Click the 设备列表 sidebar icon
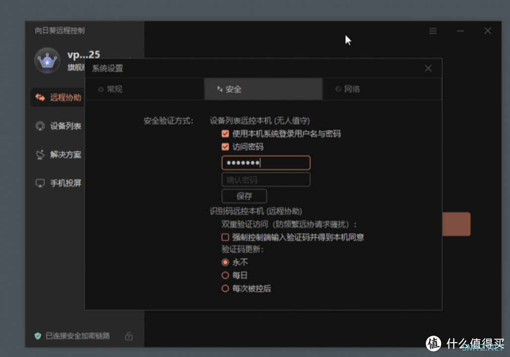This screenshot has width=510, height=357. point(40,126)
